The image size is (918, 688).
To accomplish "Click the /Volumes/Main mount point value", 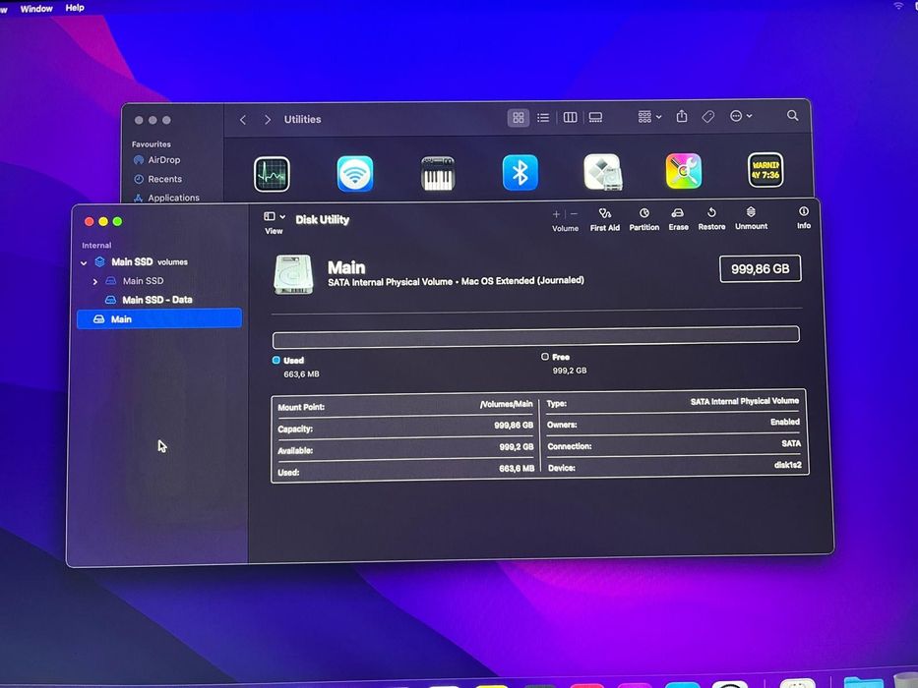I will (x=507, y=404).
